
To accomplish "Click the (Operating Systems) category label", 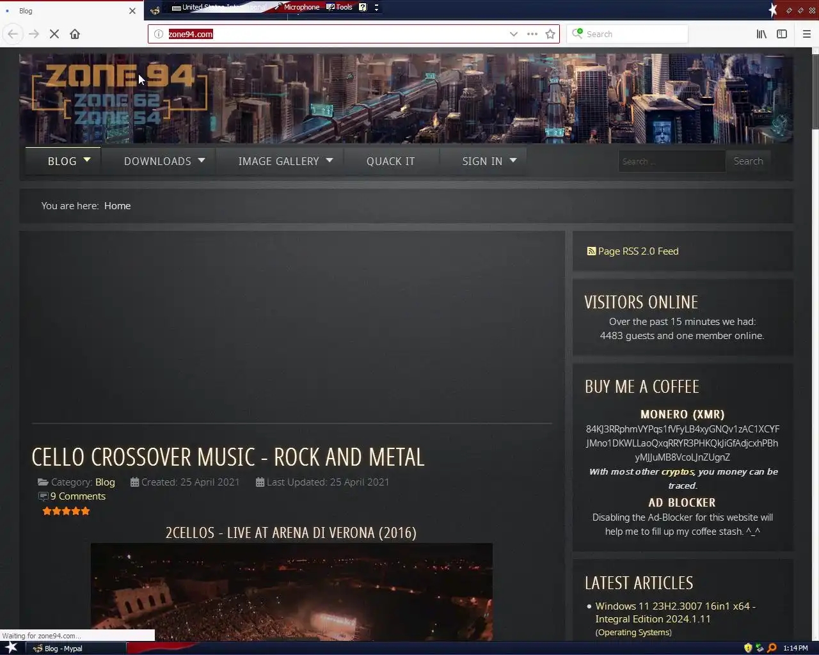I will tap(633, 633).
